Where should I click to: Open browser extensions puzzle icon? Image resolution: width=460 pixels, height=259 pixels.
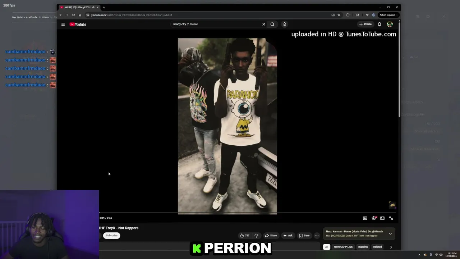(x=348, y=15)
